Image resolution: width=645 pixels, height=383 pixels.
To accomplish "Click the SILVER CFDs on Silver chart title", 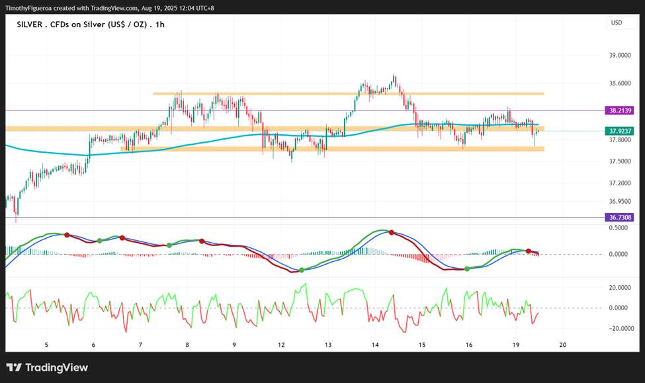I will point(91,24).
